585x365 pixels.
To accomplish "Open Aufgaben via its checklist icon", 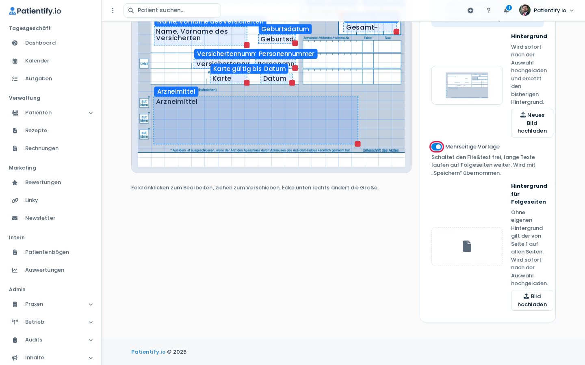I will pos(15,79).
